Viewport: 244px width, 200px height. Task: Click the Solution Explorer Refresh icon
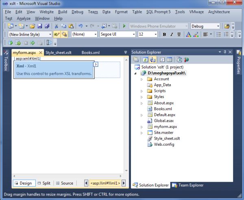click(x=145, y=60)
